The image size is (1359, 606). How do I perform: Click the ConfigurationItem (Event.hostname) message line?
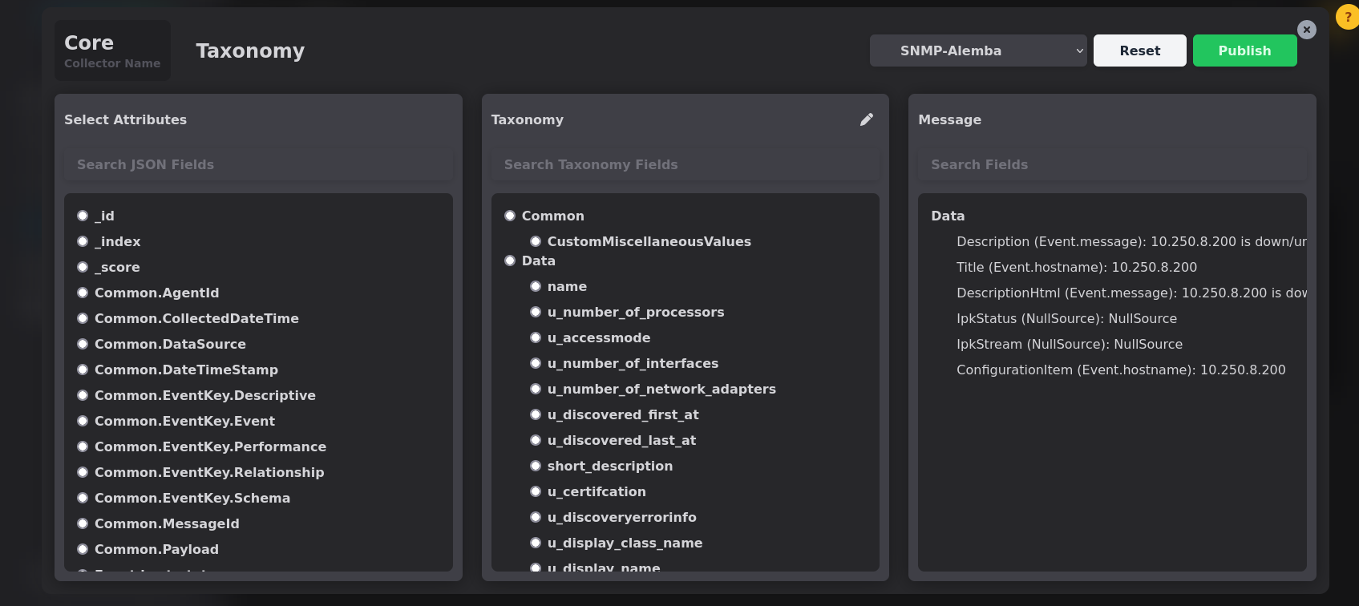pyautogui.click(x=1120, y=370)
